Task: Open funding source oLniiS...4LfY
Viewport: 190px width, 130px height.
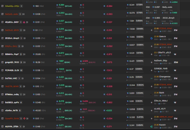Action: click(160, 109)
